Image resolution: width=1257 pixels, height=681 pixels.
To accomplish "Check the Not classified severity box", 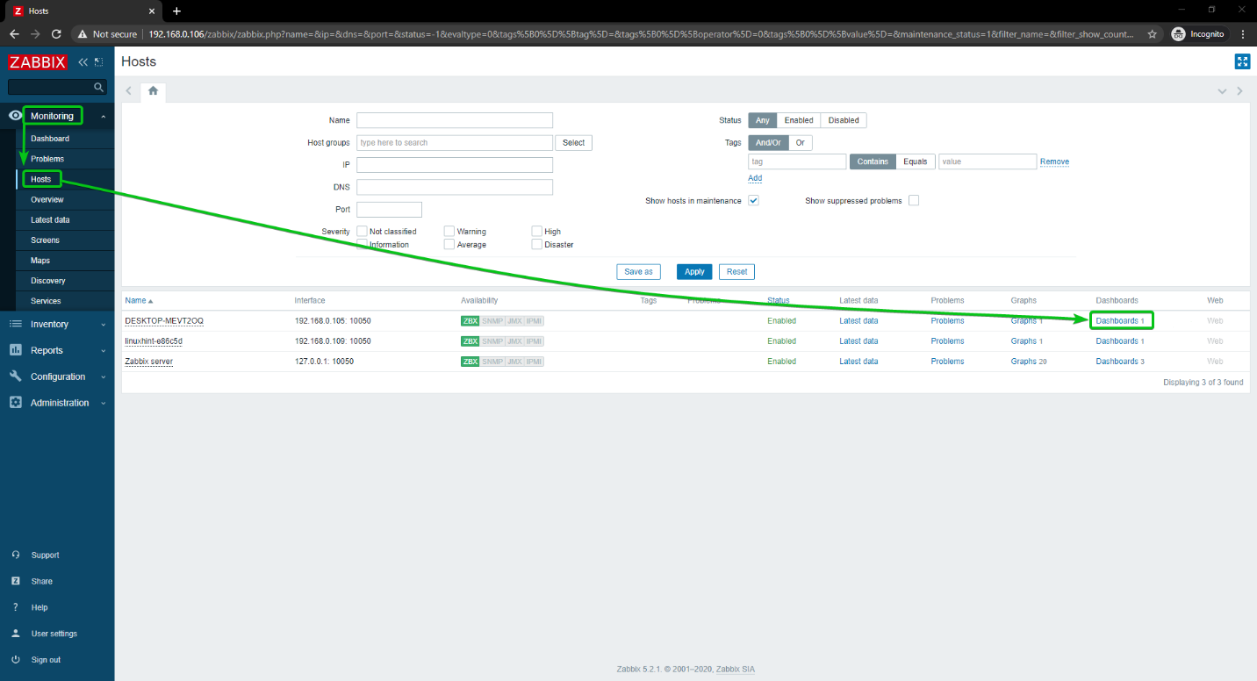I will pos(362,232).
